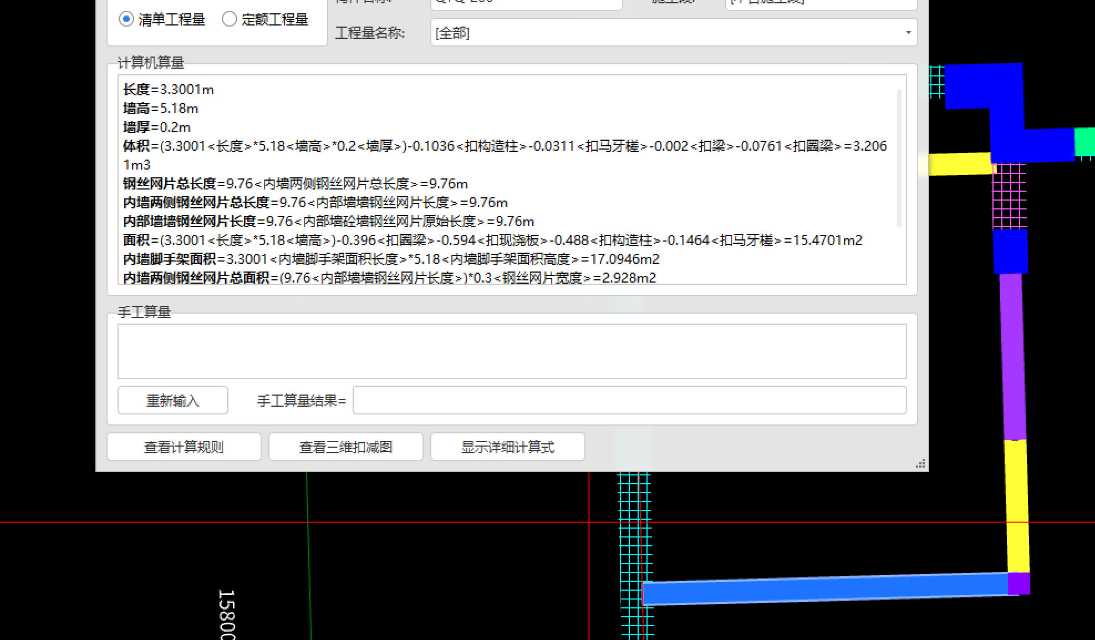This screenshot has height=640, width=1095.
Task: Click the 计算机算量 vertical scrollbar
Action: click(x=899, y=158)
